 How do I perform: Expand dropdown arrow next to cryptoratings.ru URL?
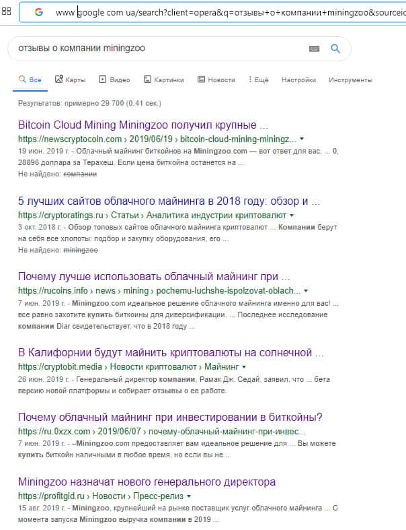click(292, 216)
